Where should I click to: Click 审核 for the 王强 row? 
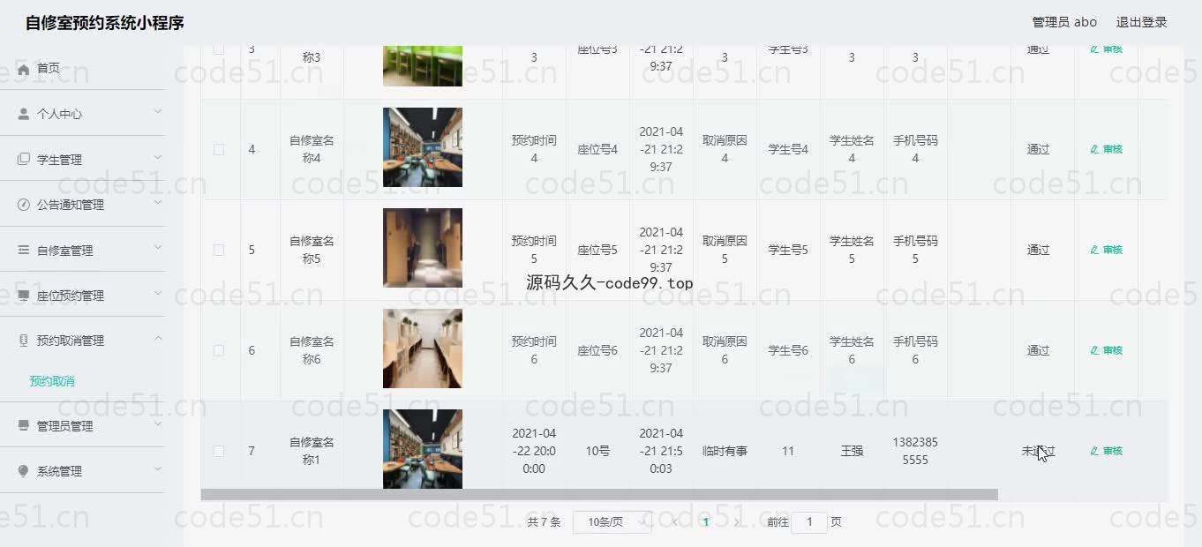[x=1107, y=451]
